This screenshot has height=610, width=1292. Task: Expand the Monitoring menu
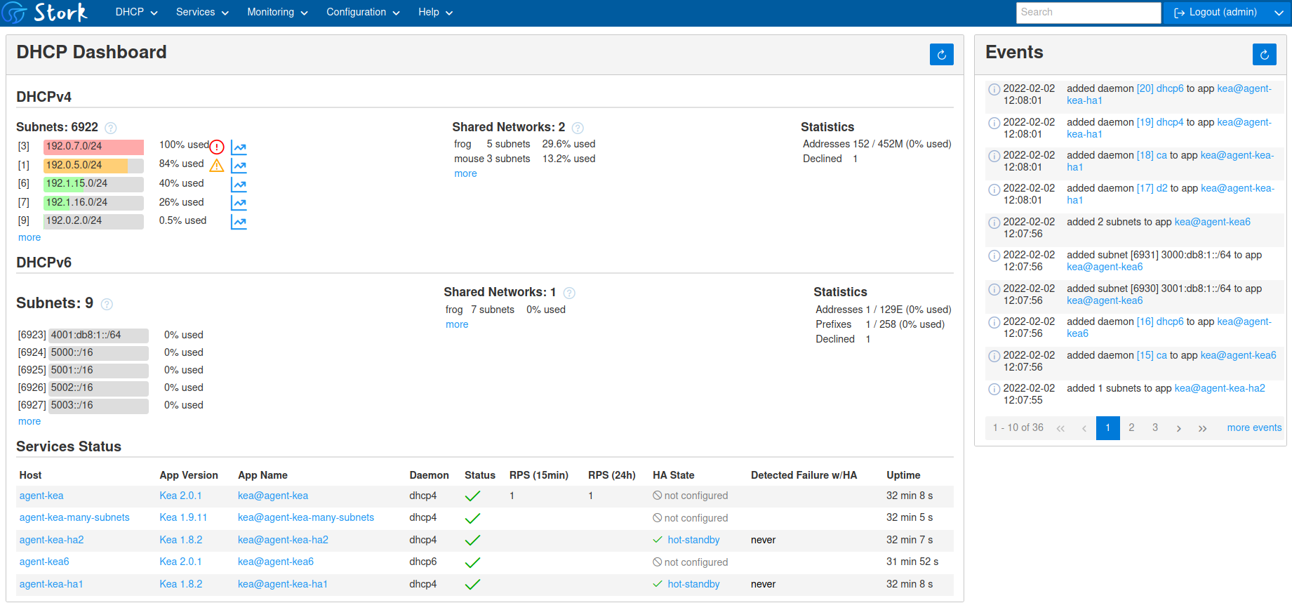click(x=277, y=13)
